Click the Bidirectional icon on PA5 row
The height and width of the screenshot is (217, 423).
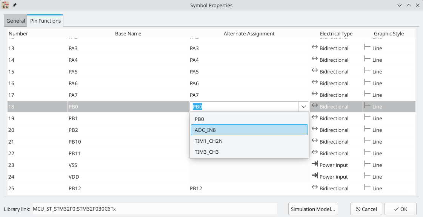(x=314, y=71)
